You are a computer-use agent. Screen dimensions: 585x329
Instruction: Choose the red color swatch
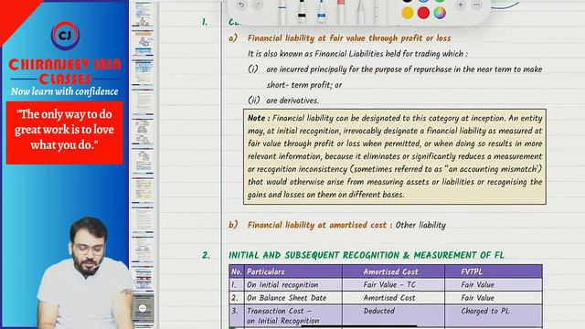[x=423, y=13]
